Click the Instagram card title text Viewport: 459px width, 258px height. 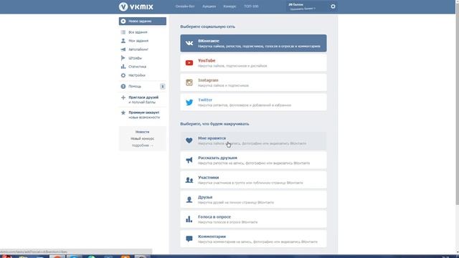pyautogui.click(x=208, y=80)
